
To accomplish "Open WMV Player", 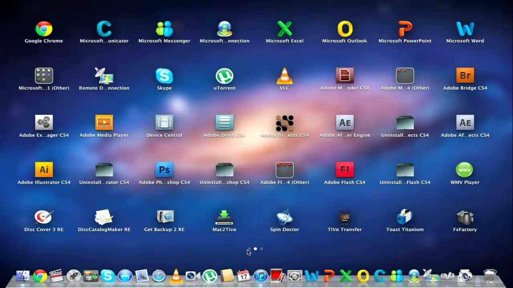I will [x=465, y=170].
